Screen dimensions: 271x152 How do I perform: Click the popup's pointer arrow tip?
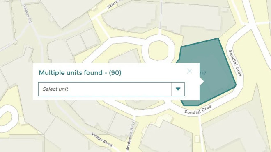click(x=202, y=81)
